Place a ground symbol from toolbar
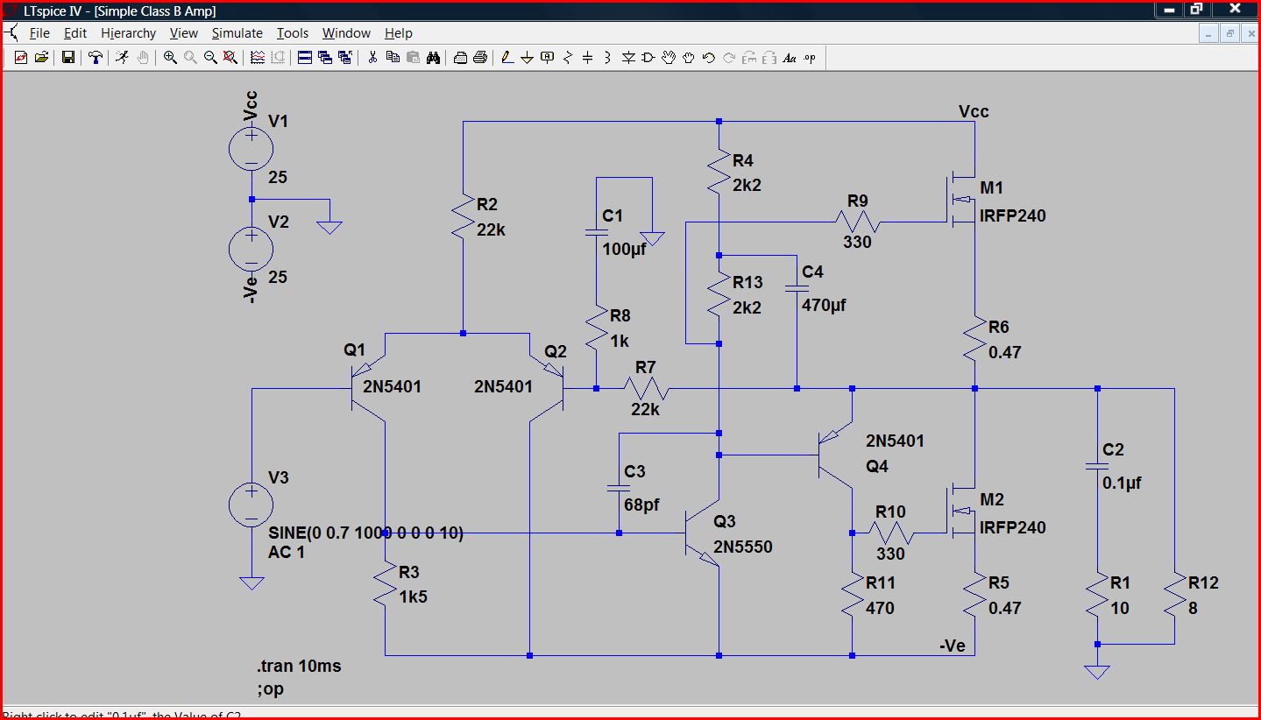The width and height of the screenshot is (1261, 720). (x=528, y=58)
